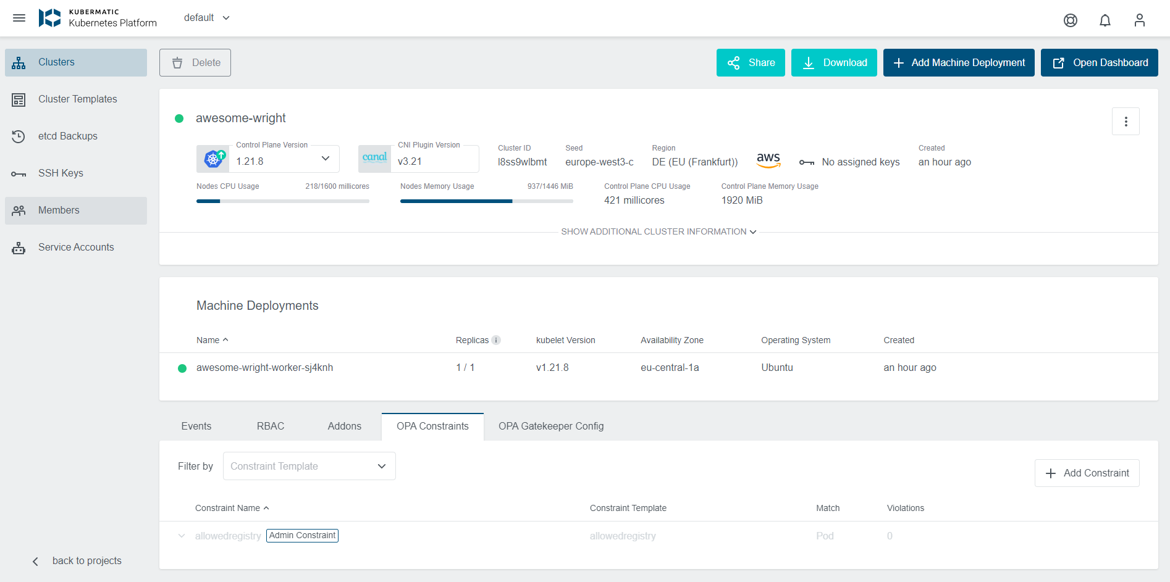Open the notifications bell
1170x582 pixels.
(1105, 20)
